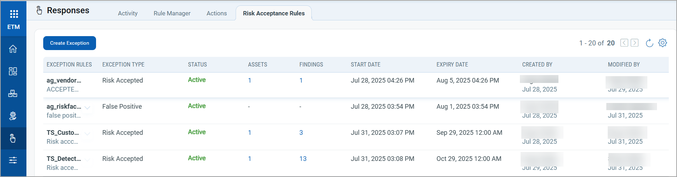Open the risk gear-hand icon in sidebar

pyautogui.click(x=13, y=116)
